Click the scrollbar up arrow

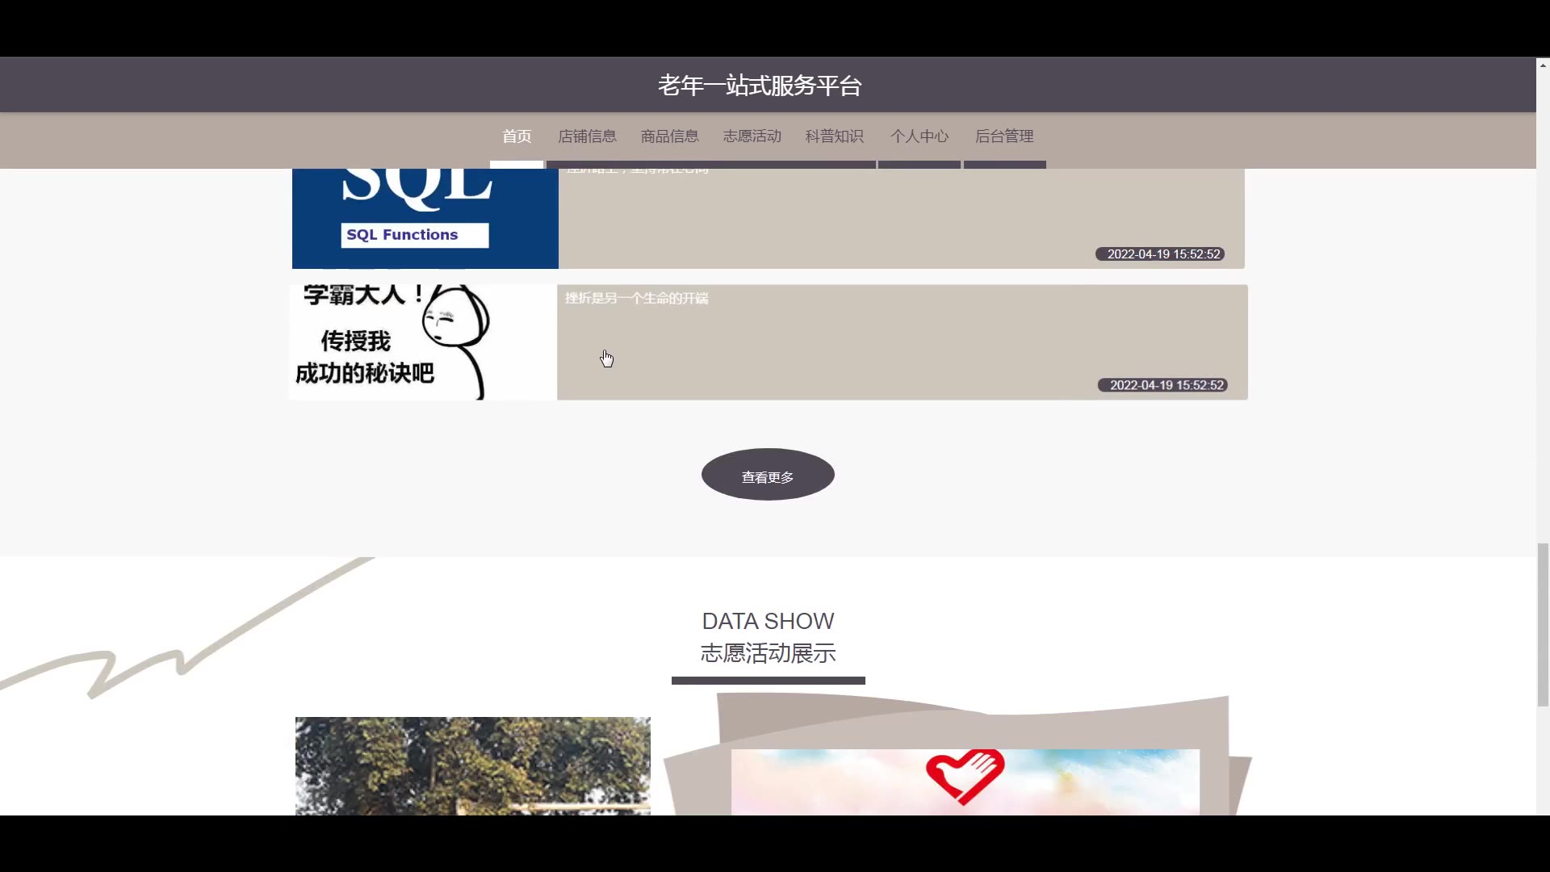pos(1543,65)
